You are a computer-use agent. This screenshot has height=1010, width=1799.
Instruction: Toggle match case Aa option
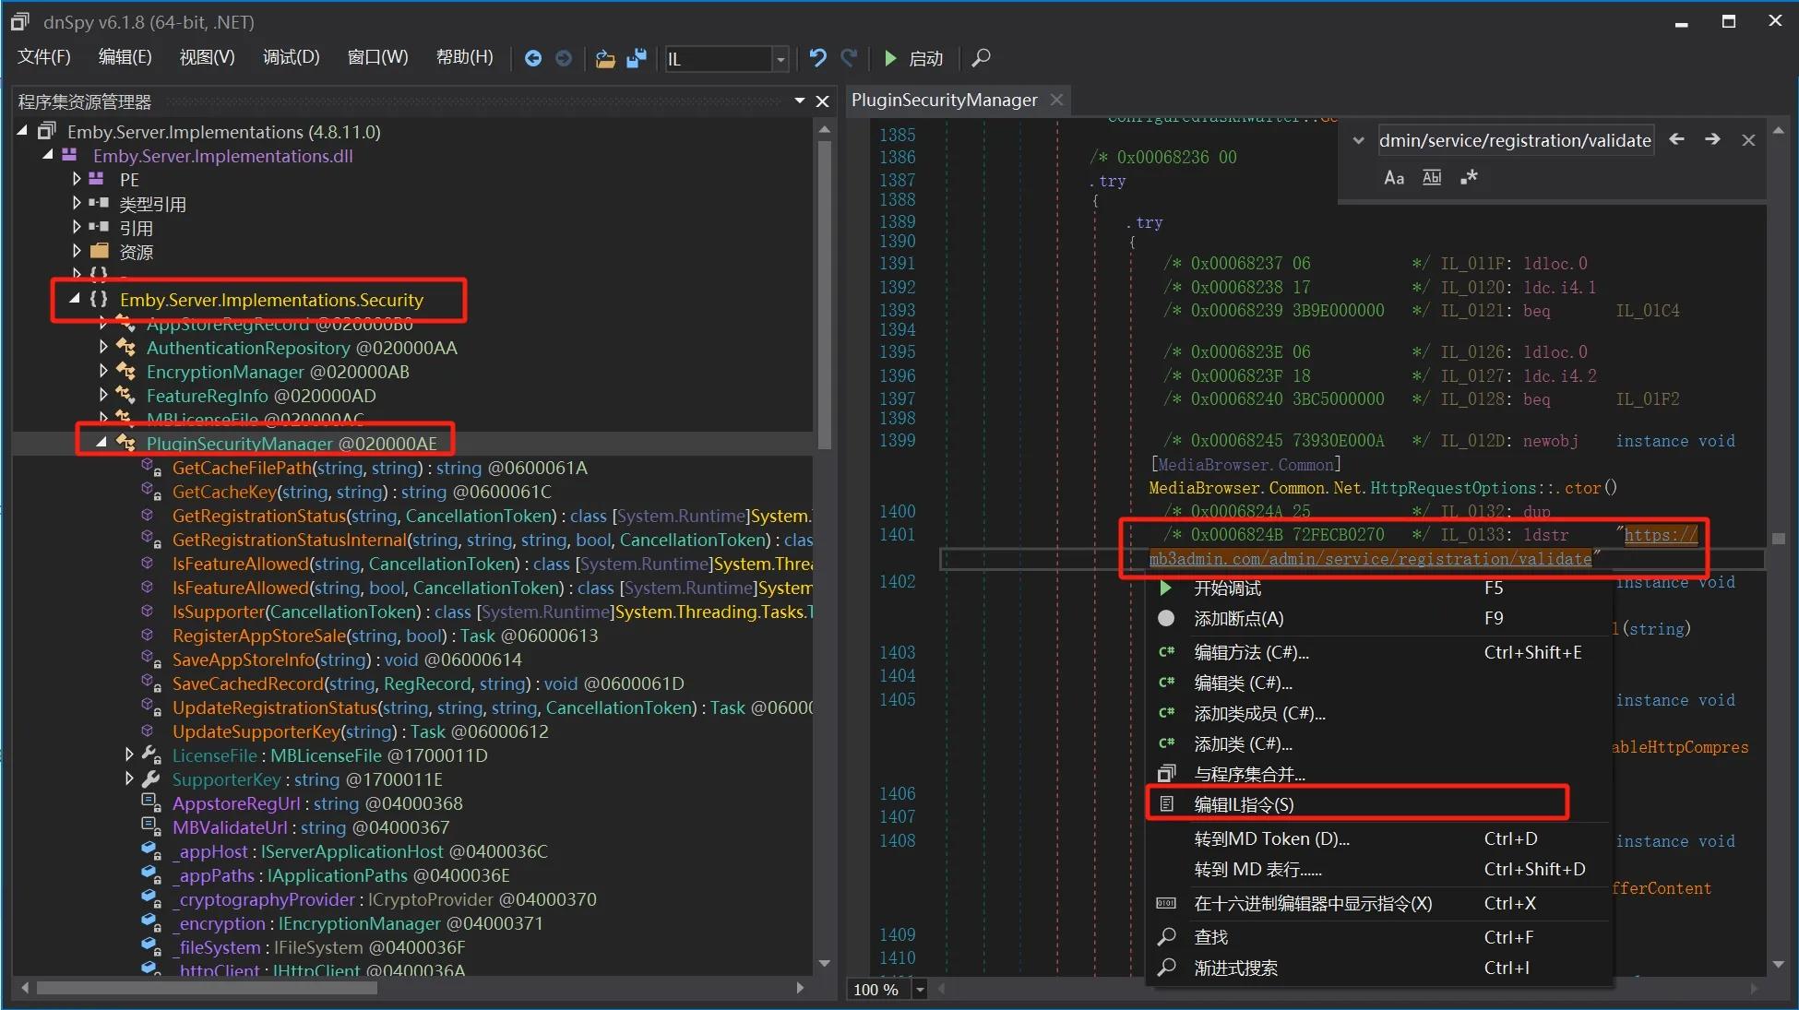click(1394, 178)
